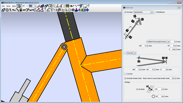The width and height of the screenshot is (183, 103).
Task: Close the Seat stays panel
Action: (179, 7)
